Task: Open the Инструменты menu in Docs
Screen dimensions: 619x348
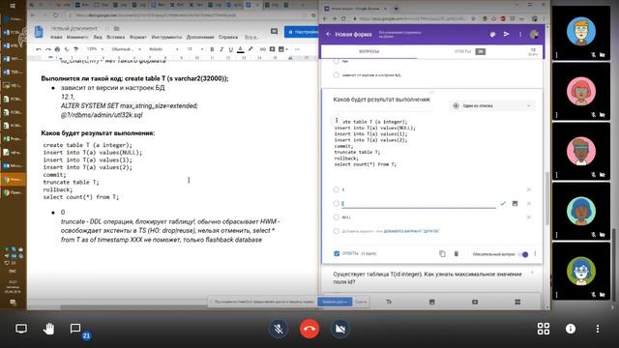Action: [x=166, y=37]
